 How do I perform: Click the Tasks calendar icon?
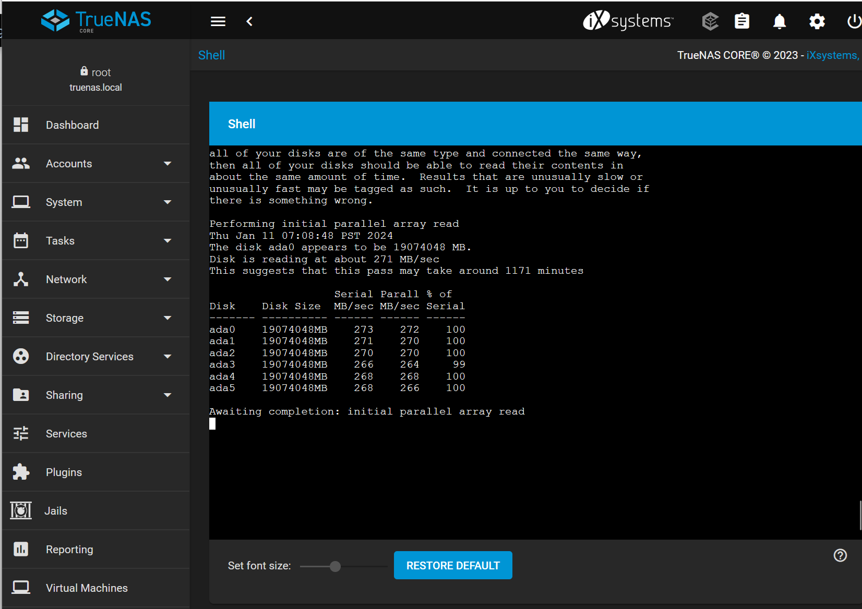coord(21,240)
